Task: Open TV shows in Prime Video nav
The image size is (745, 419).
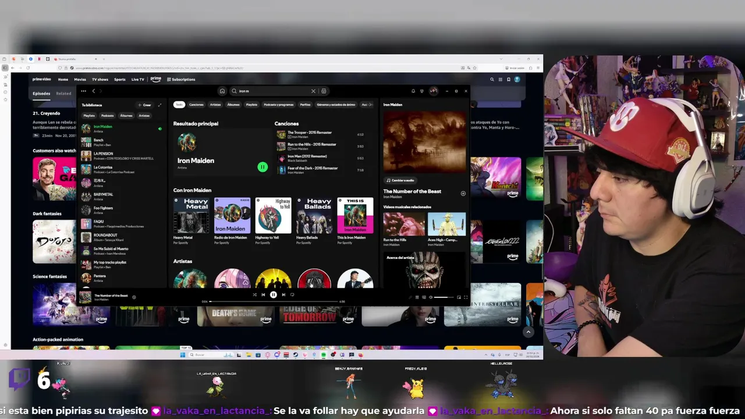Action: point(100,79)
